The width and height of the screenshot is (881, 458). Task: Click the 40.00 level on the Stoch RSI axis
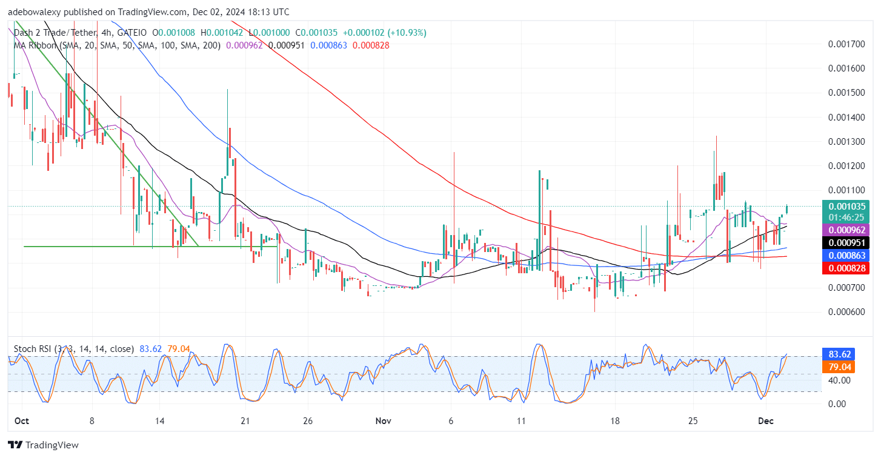coord(840,380)
